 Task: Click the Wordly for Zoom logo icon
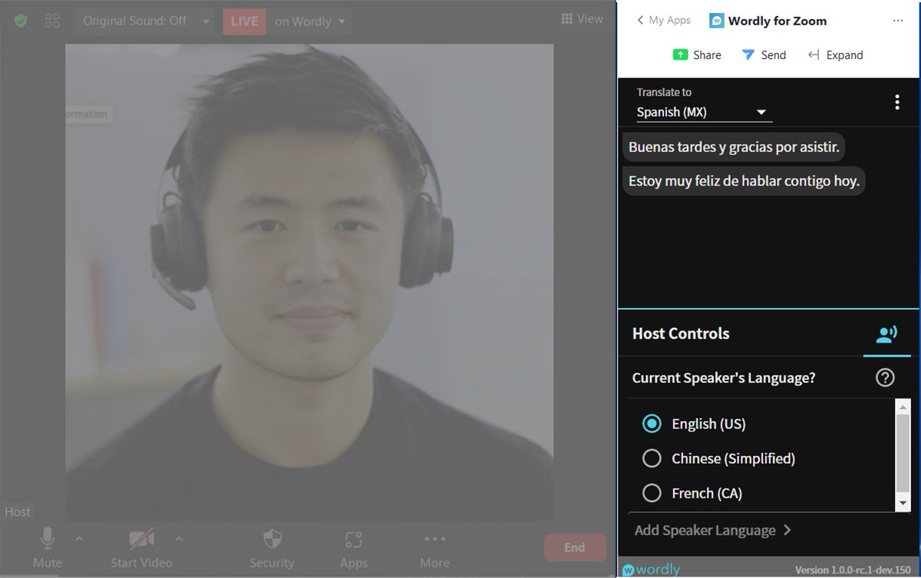tap(716, 21)
